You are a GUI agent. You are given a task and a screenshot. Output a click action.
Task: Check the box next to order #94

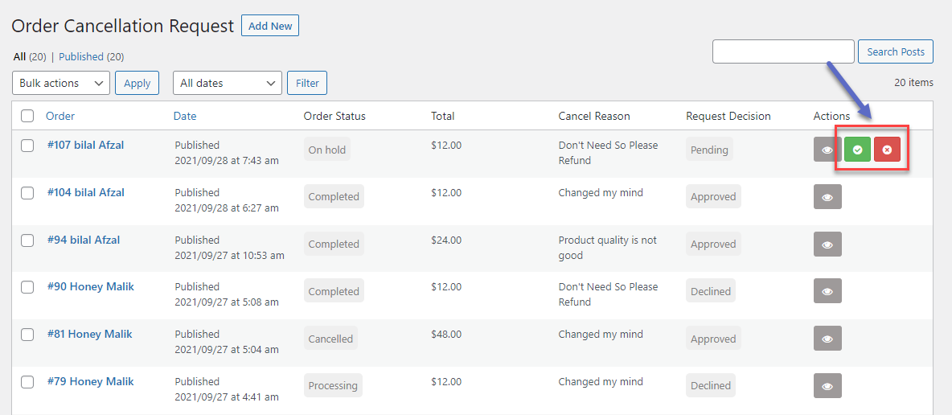pos(27,240)
